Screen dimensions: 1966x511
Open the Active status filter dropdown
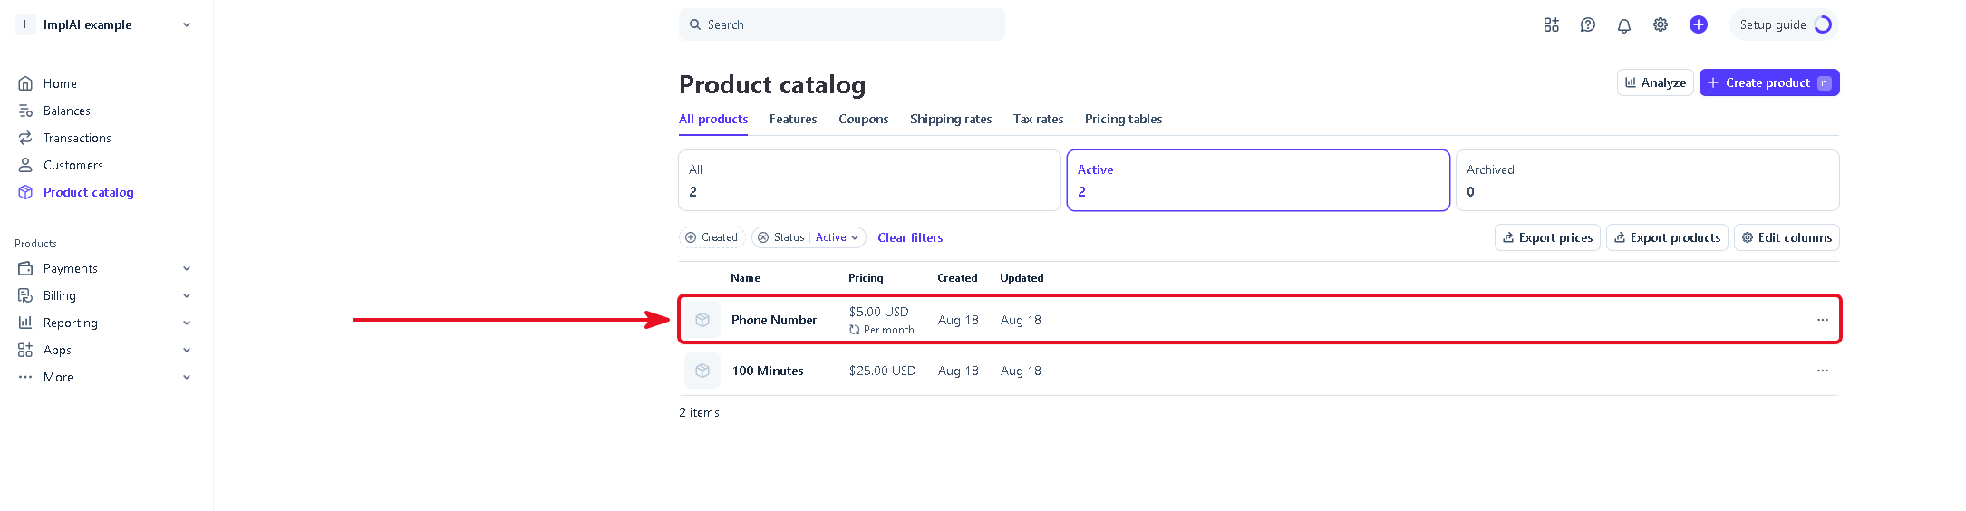coord(837,237)
